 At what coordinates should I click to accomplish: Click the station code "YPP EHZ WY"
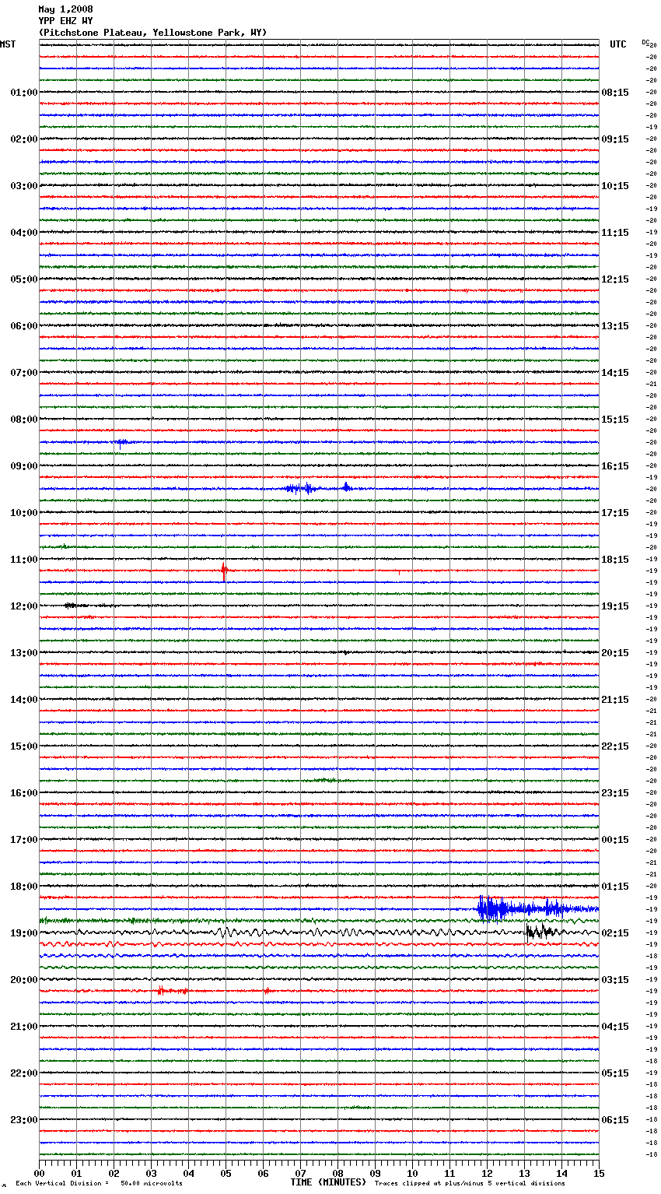click(65, 21)
